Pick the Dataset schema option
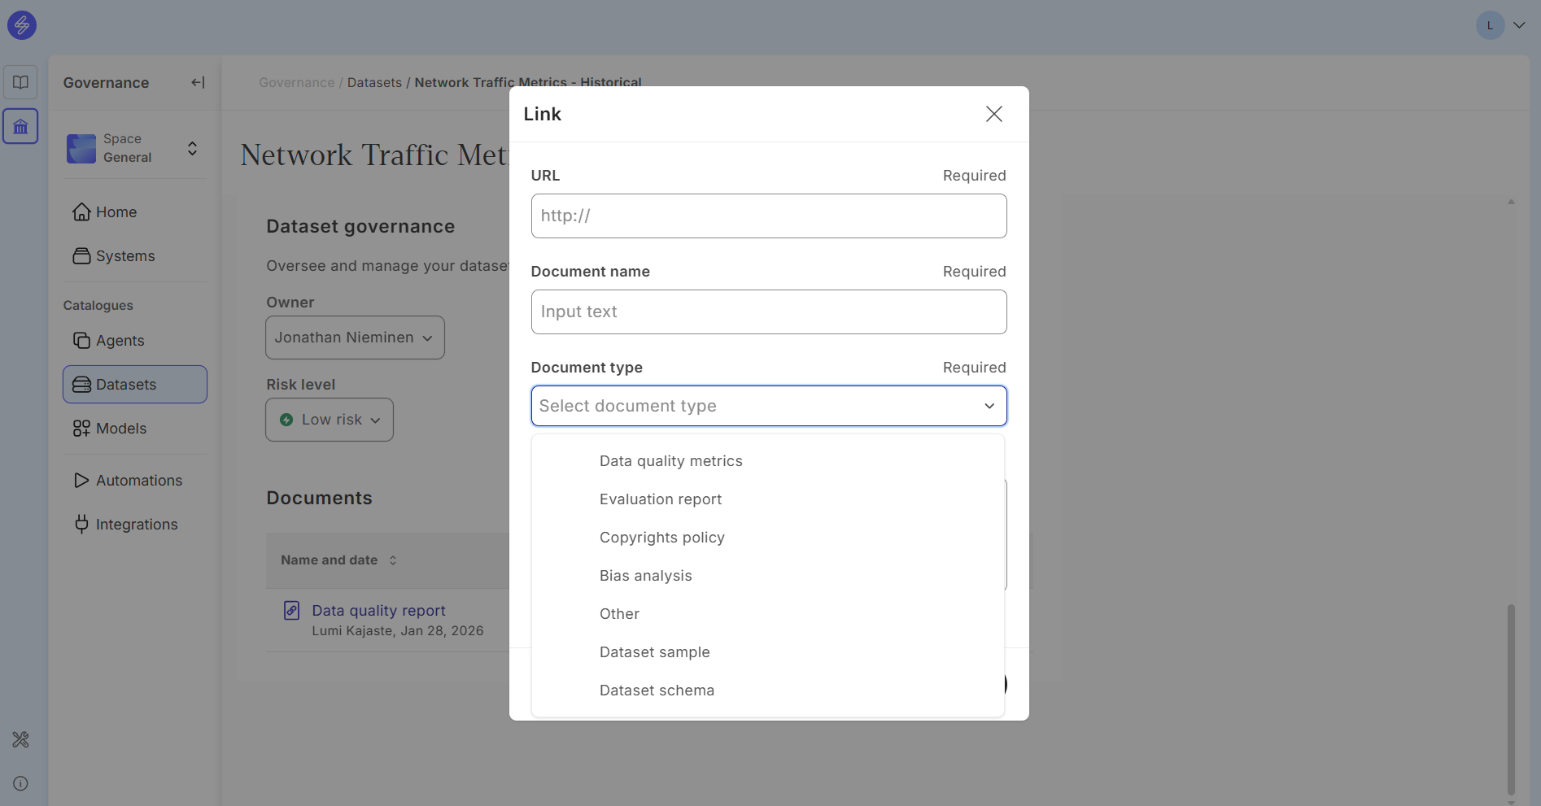Screen dimensions: 1541x806 pos(657,691)
